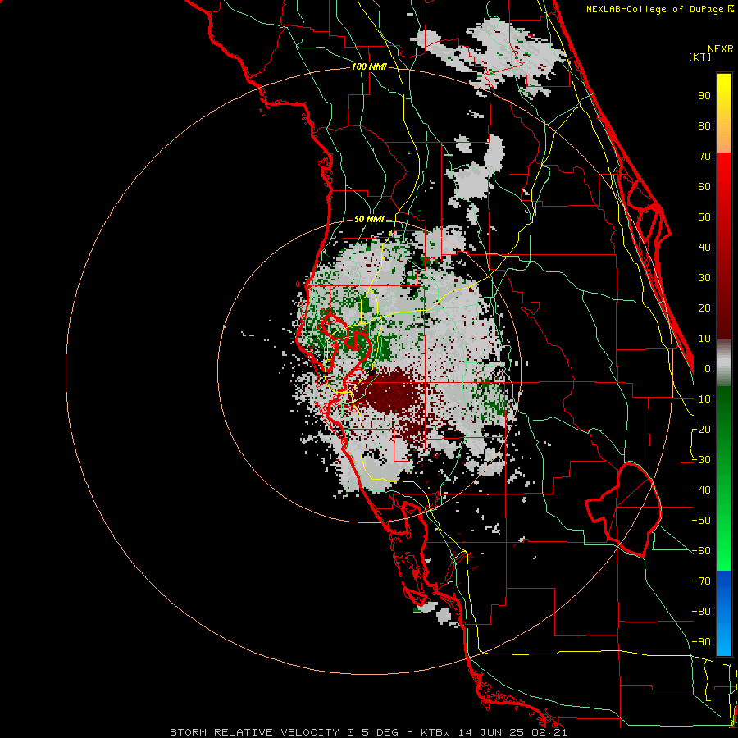Click the blue bottom segment of the color bar
Viewport: 738px width, 738px height.
724,613
